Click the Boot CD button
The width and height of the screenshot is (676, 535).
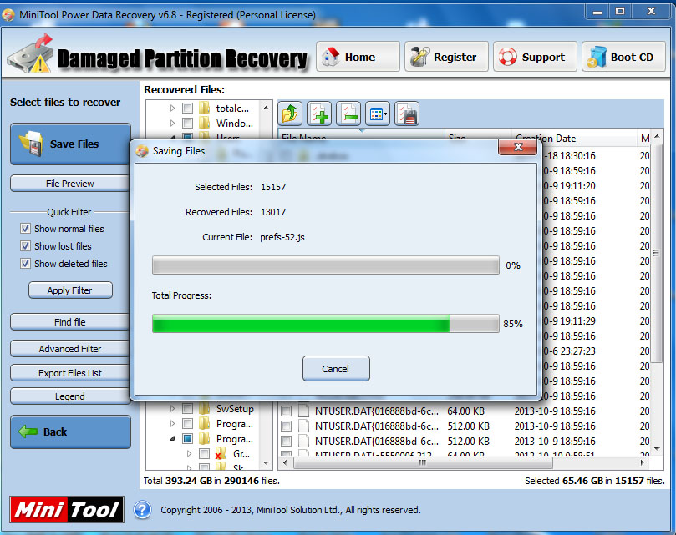pos(624,57)
